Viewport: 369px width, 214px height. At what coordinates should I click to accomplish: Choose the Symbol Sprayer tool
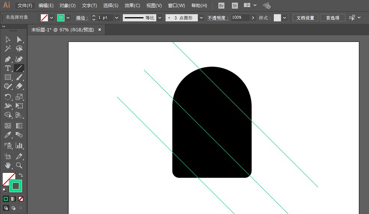(x=8, y=146)
